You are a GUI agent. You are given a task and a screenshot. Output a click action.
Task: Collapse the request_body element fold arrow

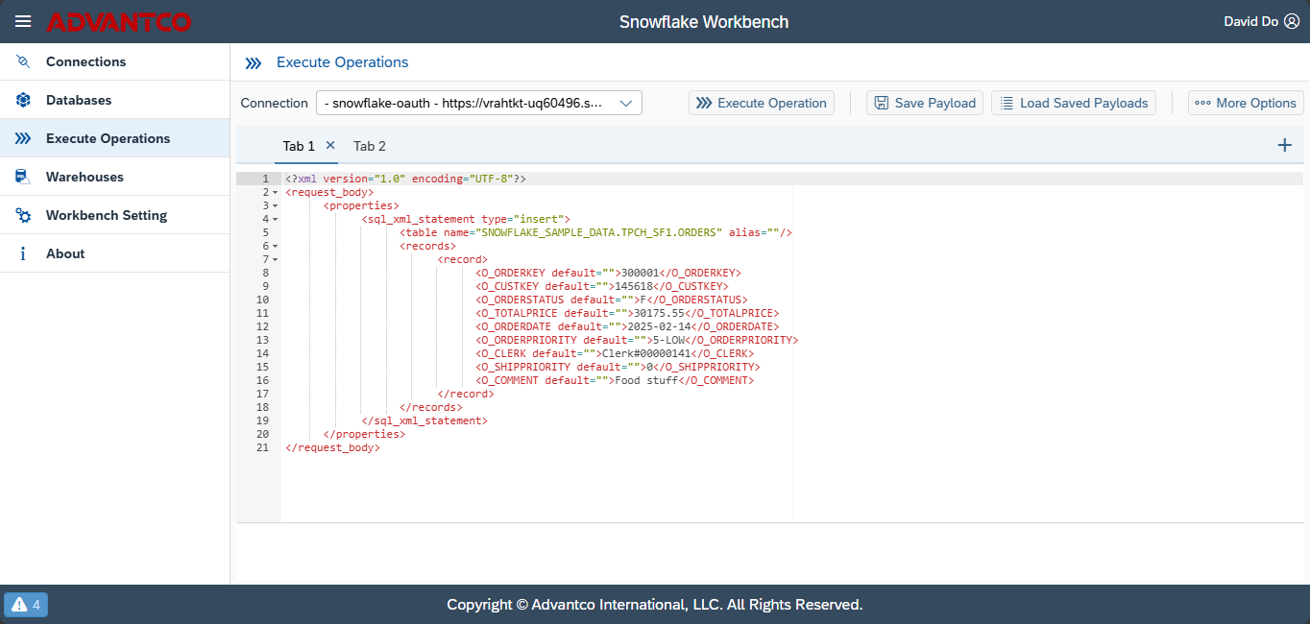point(275,191)
